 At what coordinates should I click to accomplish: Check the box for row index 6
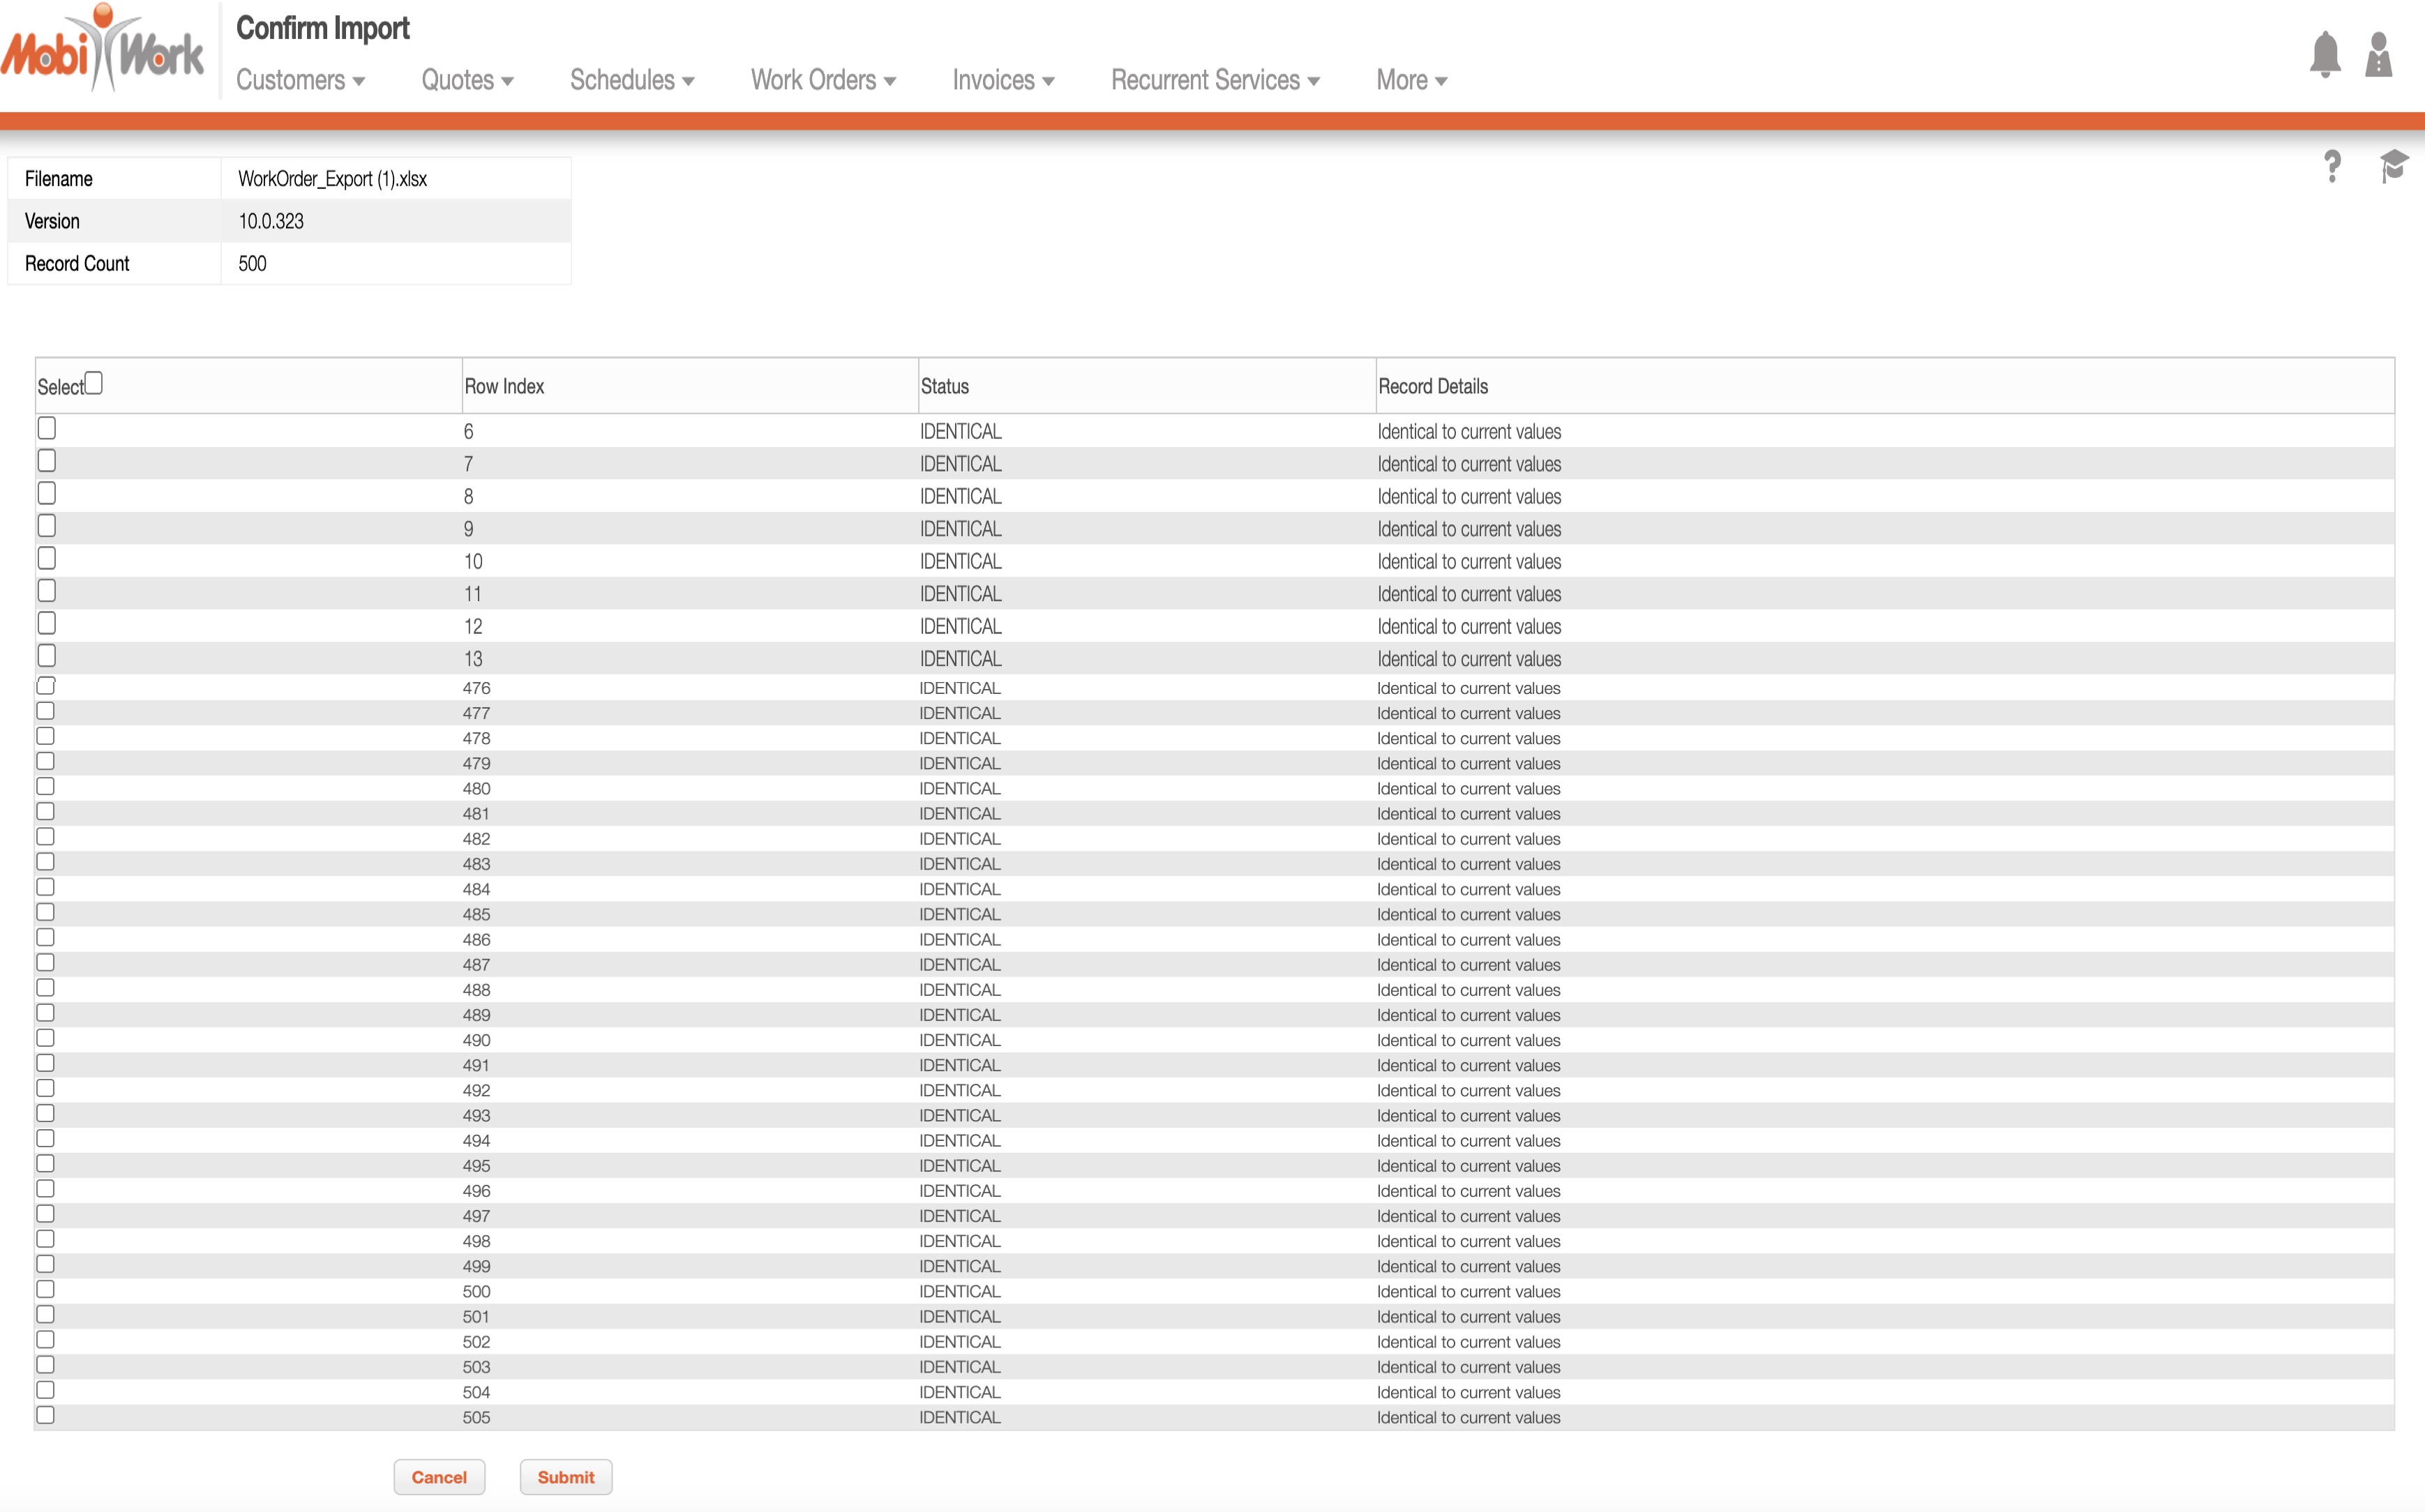point(47,428)
